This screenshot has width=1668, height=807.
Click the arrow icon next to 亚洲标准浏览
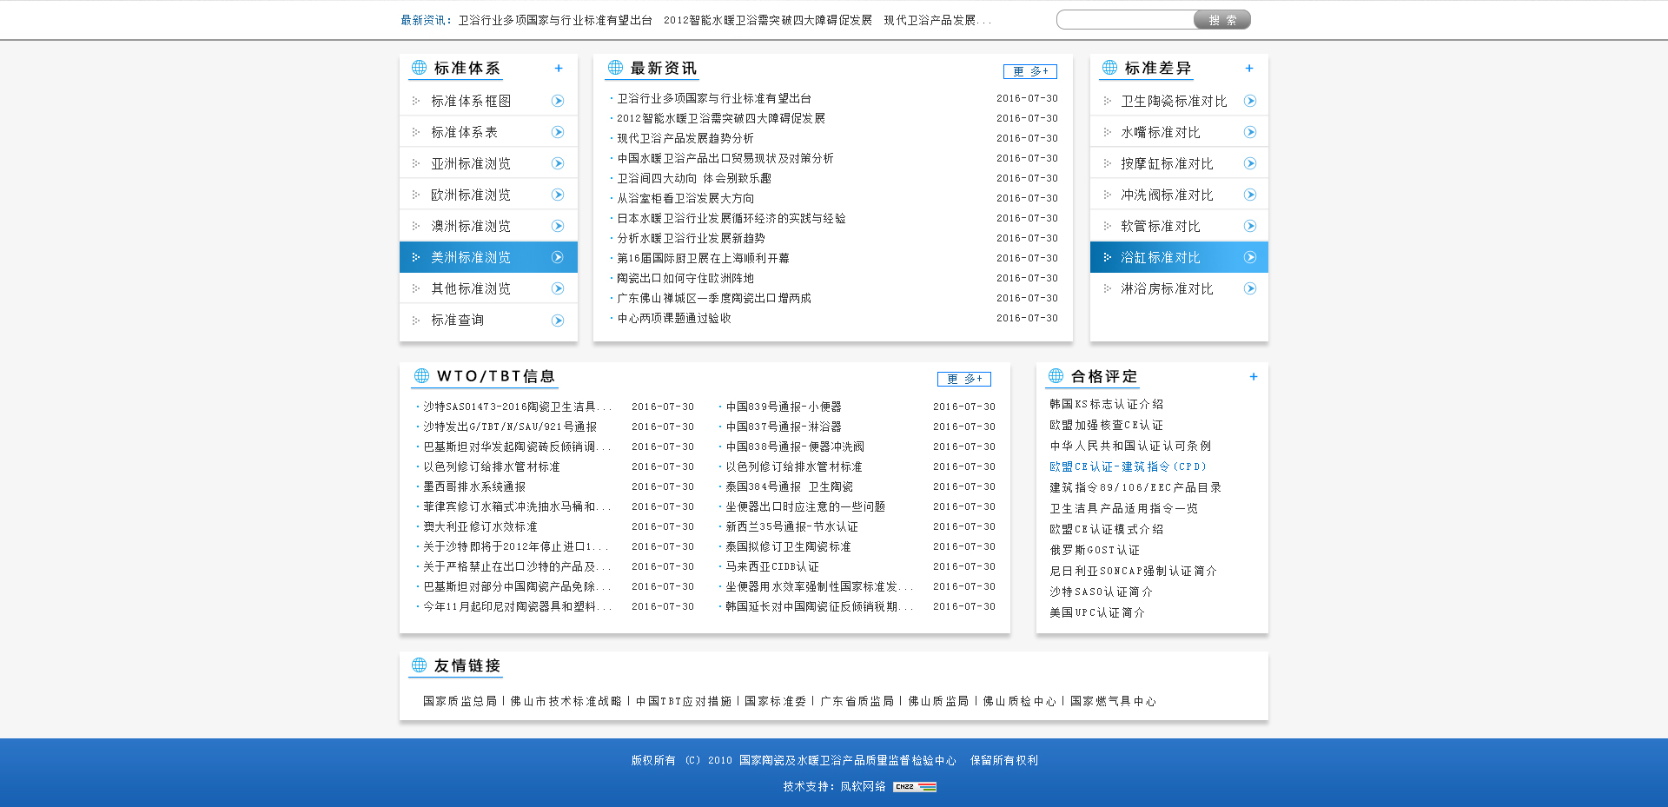click(x=558, y=163)
